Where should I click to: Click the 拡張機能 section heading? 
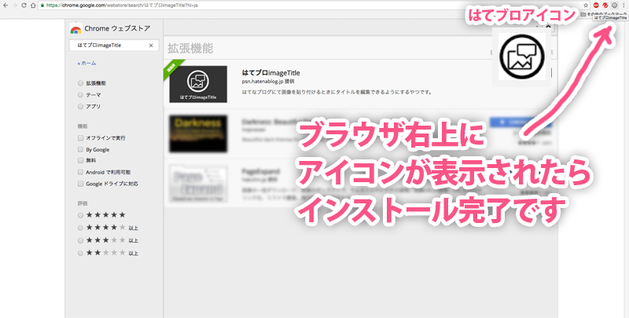(190, 49)
